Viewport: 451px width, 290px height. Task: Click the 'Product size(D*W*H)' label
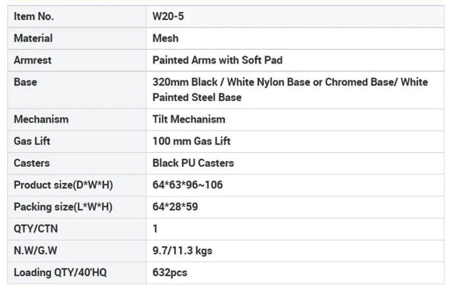tap(63, 185)
